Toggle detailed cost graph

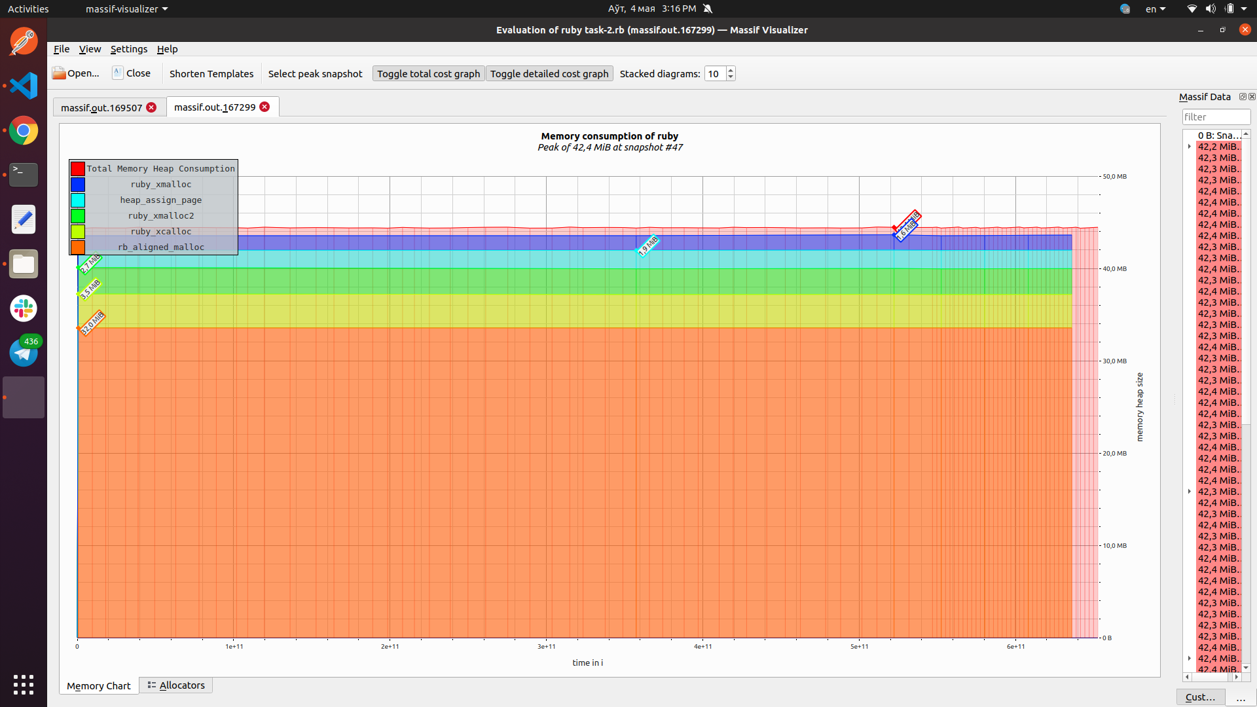[549, 73]
